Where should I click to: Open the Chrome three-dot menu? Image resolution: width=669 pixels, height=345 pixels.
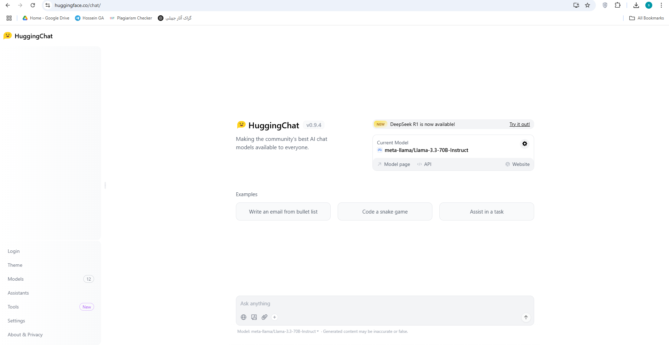(661, 5)
